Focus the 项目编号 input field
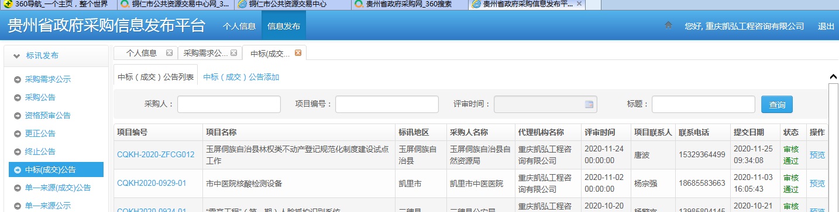This screenshot has height=212, width=839. pyautogui.click(x=387, y=104)
